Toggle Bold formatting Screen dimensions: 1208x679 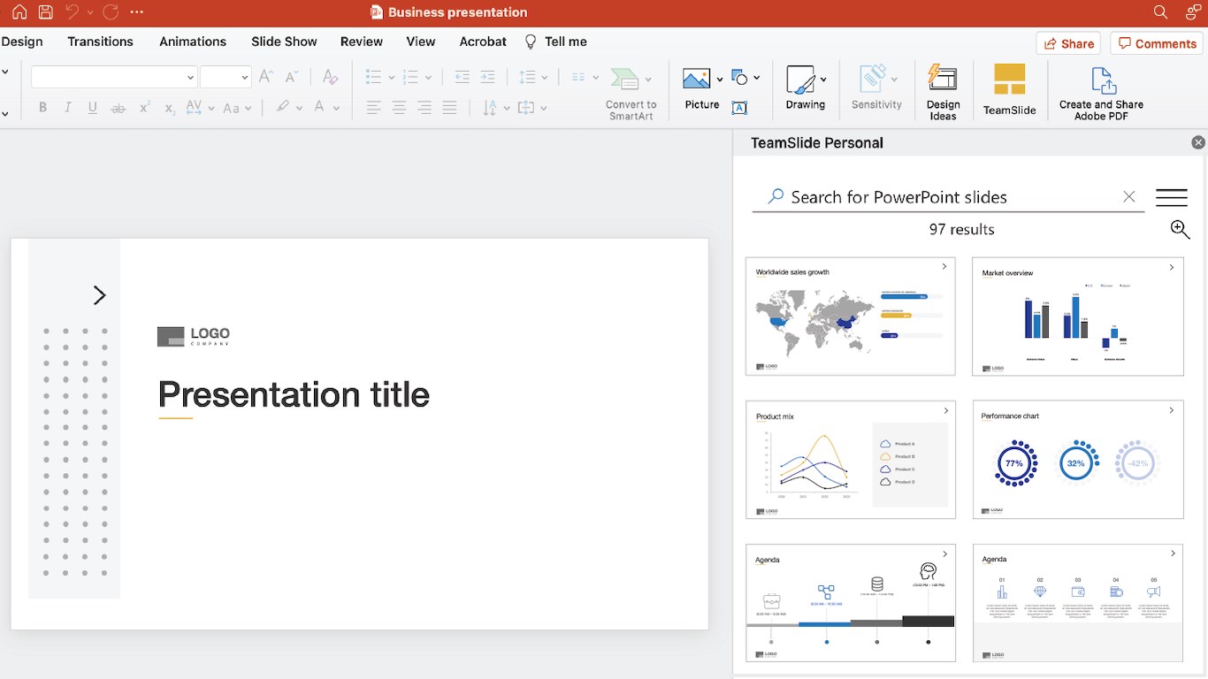point(42,108)
